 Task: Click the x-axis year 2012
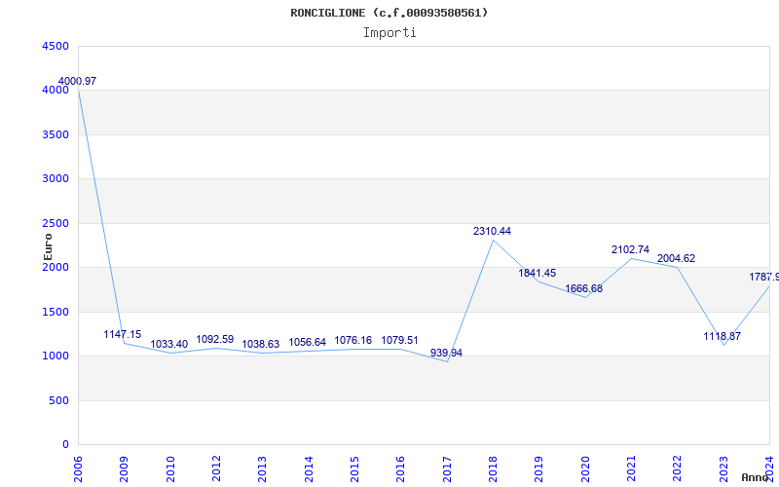click(x=216, y=469)
